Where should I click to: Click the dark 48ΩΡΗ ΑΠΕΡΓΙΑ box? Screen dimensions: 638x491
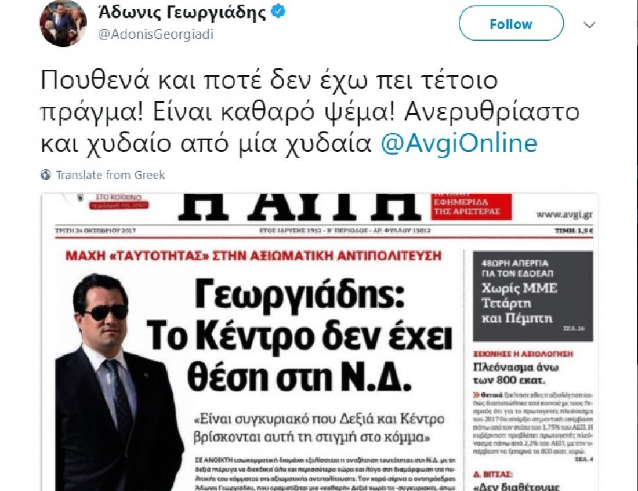pyautogui.click(x=533, y=296)
